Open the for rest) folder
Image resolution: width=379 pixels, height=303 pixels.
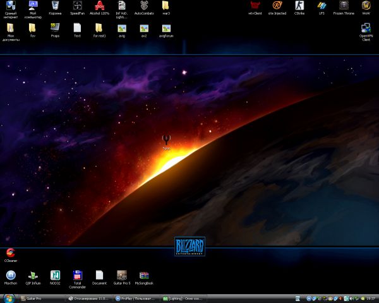99,30
